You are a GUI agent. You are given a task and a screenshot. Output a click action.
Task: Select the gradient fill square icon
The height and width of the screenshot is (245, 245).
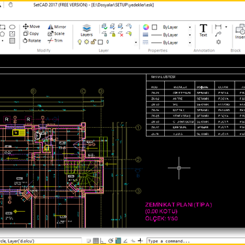coord(12,40)
